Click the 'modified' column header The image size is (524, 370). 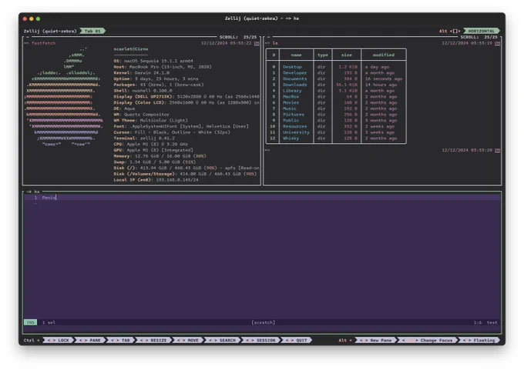[384, 55]
